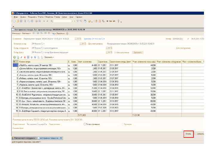Open the Действия dropdown menu
215x161 pixels.
coord(26,33)
